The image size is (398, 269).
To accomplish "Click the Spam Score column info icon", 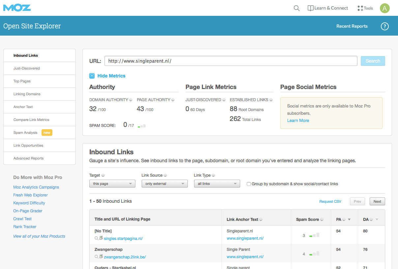I will click(322, 220).
